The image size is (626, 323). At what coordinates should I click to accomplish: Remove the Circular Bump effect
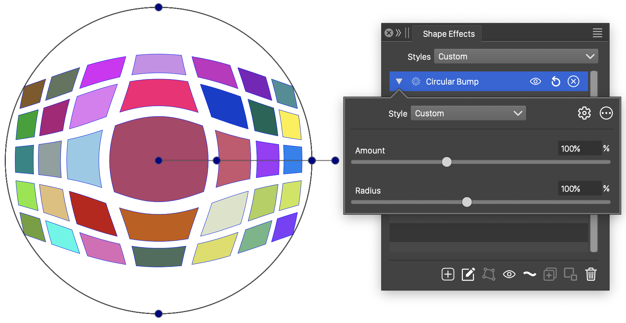573,82
